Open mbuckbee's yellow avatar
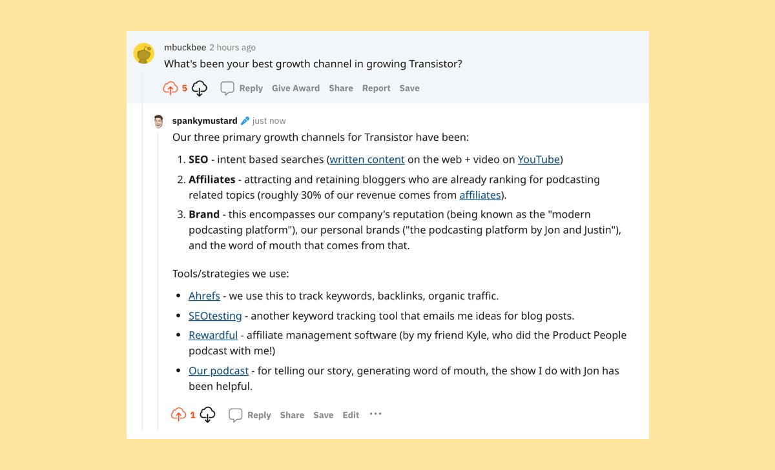This screenshot has height=470, width=775. [143, 53]
